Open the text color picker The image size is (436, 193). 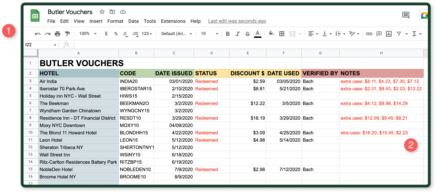click(258, 34)
